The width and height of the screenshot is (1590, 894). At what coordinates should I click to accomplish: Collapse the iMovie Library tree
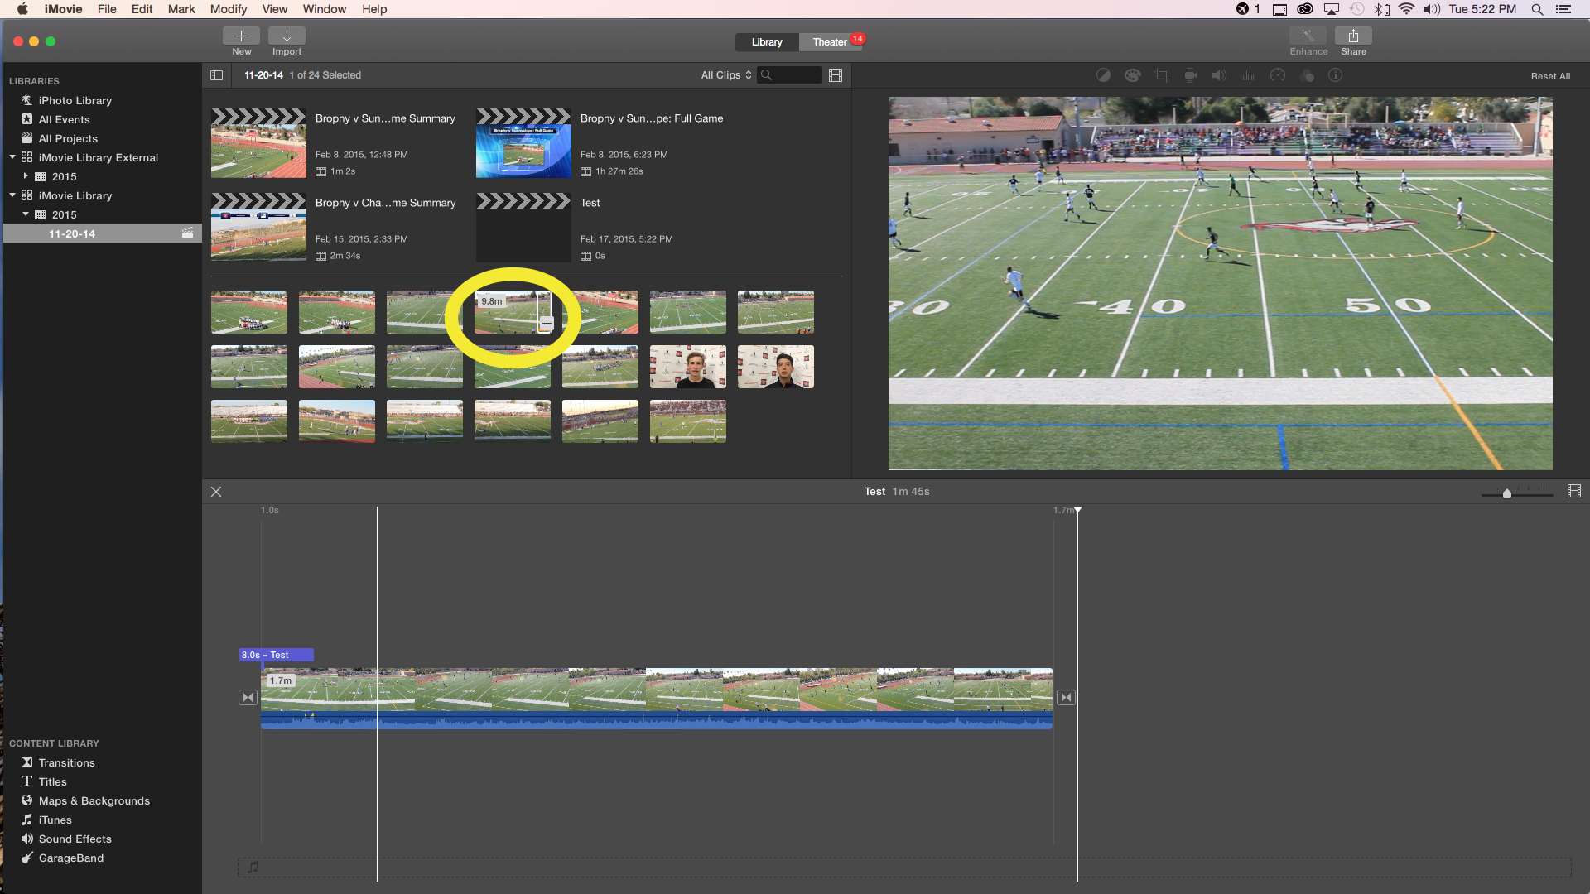[12, 195]
